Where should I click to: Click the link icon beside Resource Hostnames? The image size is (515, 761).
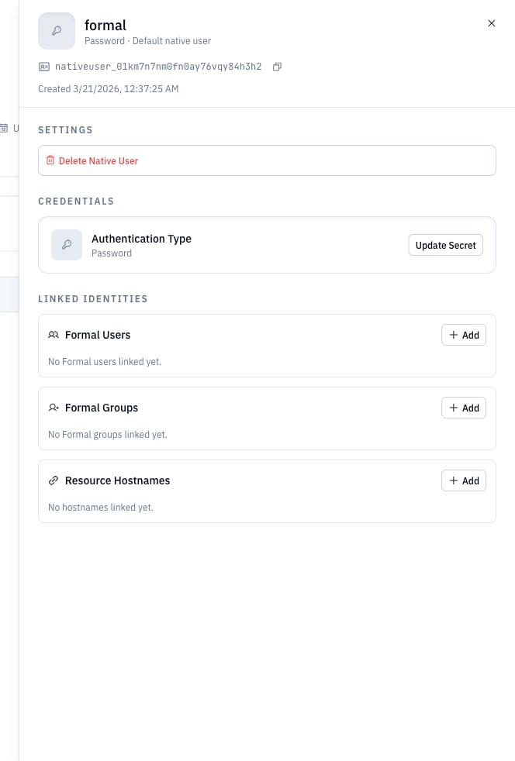pyautogui.click(x=54, y=480)
